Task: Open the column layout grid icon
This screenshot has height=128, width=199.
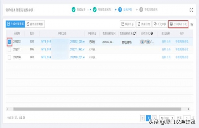Action: [x=192, y=25]
